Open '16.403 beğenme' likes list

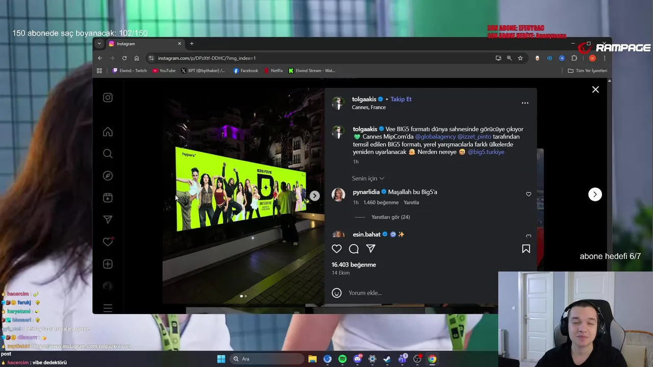(x=354, y=265)
